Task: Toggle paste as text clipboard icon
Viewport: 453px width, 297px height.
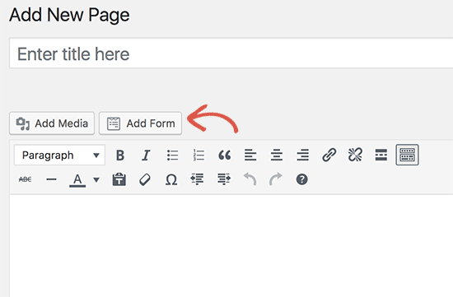Action: tap(119, 179)
